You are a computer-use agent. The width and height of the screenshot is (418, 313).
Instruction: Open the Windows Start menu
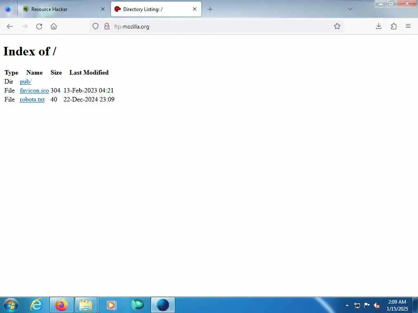tap(11, 305)
